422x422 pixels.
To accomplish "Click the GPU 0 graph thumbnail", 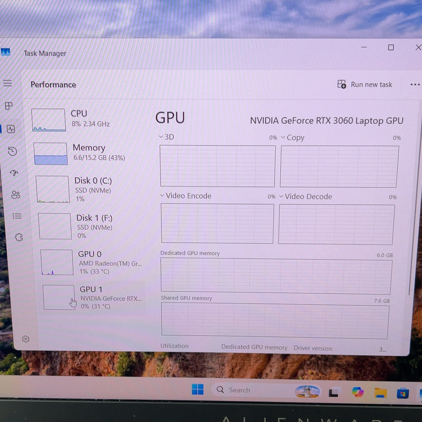I will click(57, 262).
